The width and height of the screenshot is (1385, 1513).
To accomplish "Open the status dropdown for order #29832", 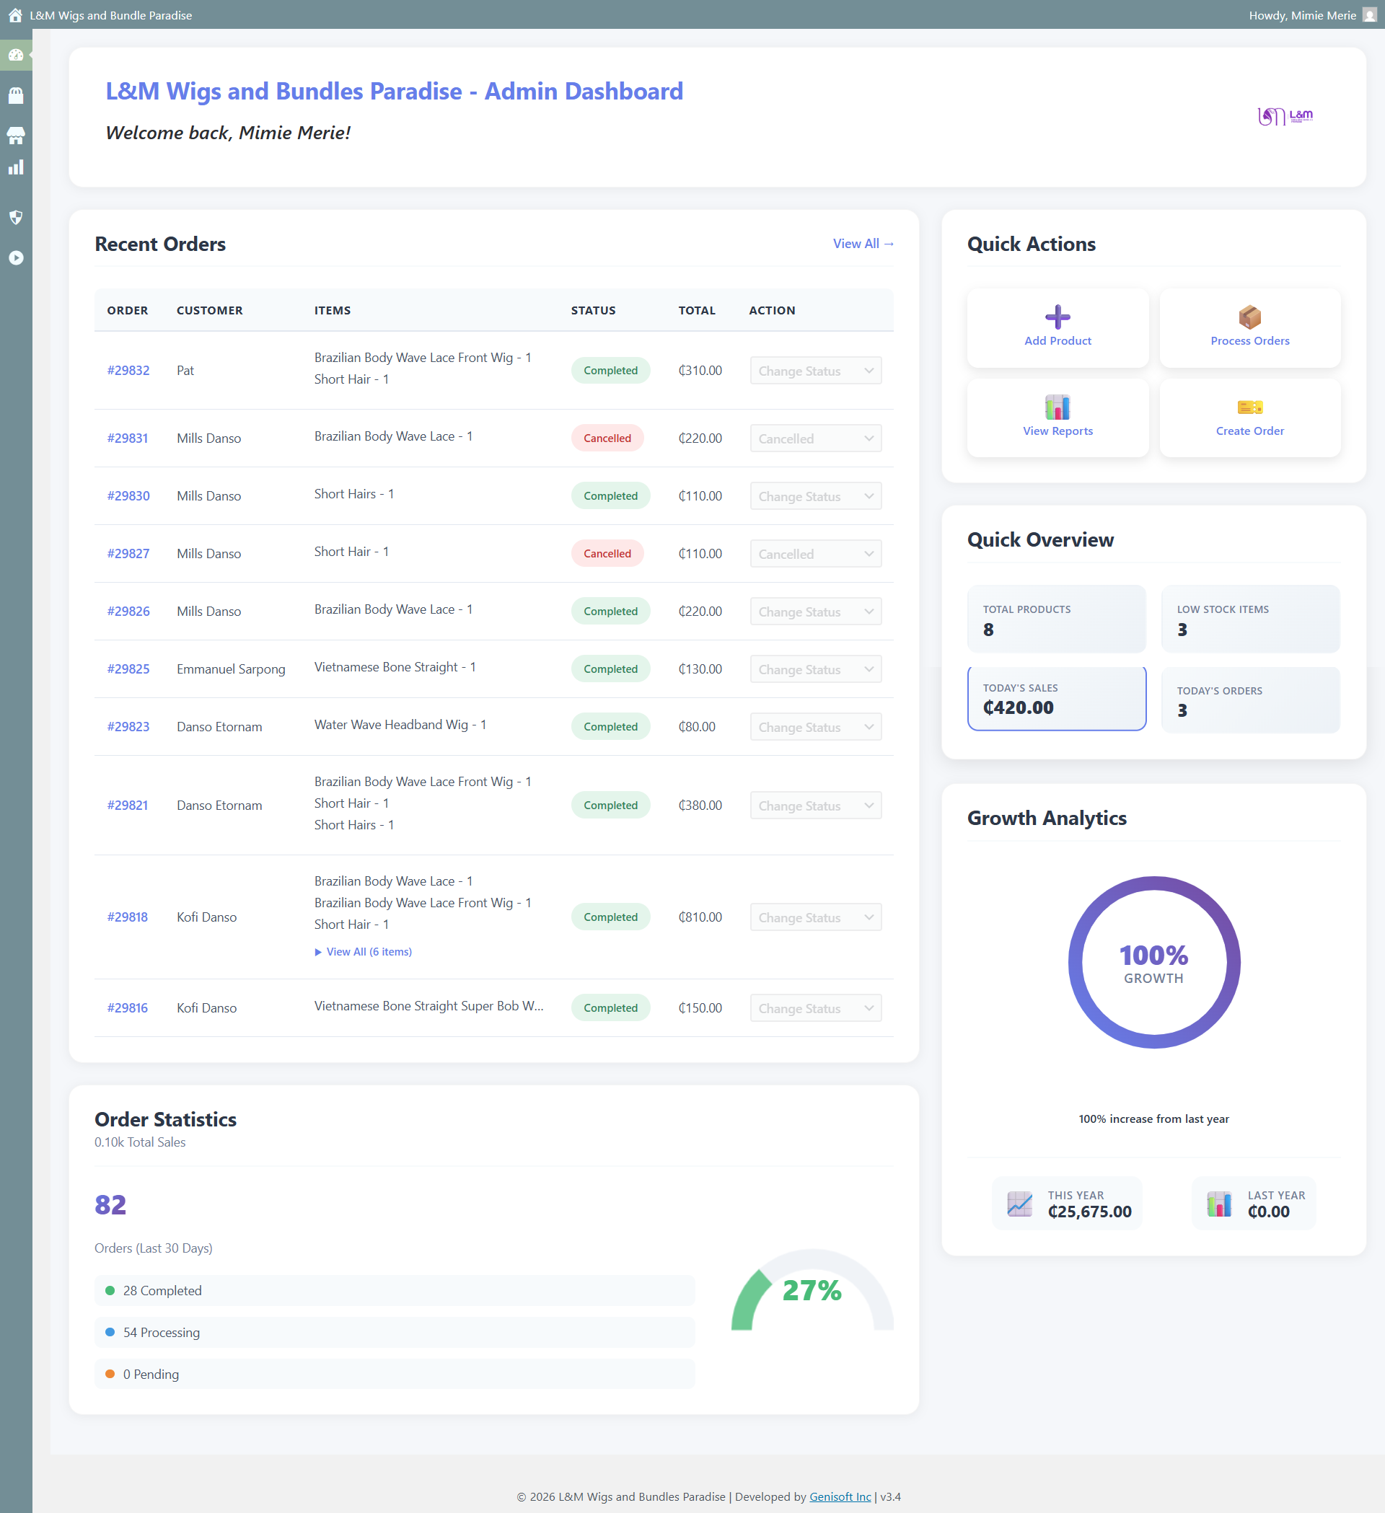I will click(815, 371).
